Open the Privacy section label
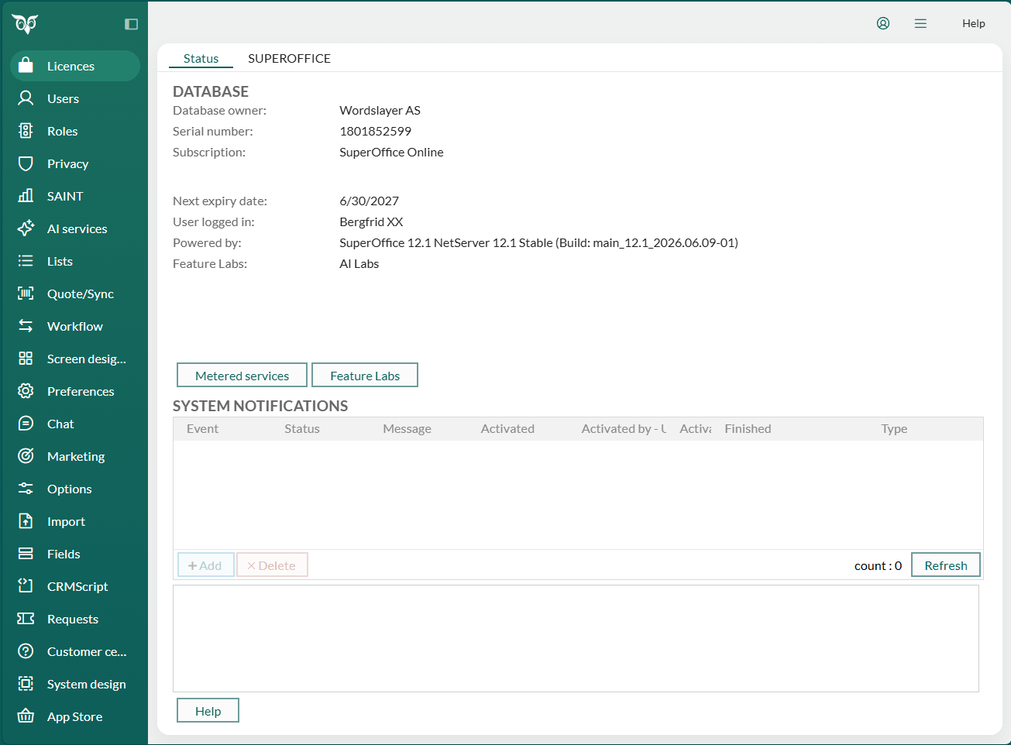 pyautogui.click(x=67, y=164)
